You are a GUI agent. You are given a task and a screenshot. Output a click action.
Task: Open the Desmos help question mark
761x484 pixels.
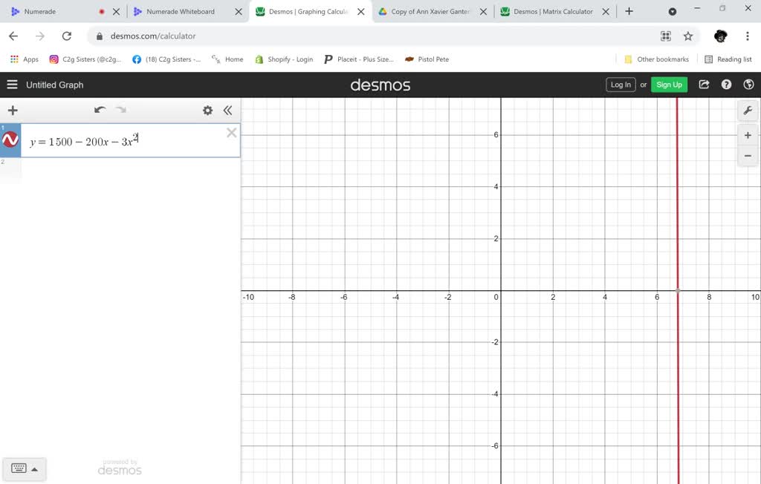click(x=726, y=85)
